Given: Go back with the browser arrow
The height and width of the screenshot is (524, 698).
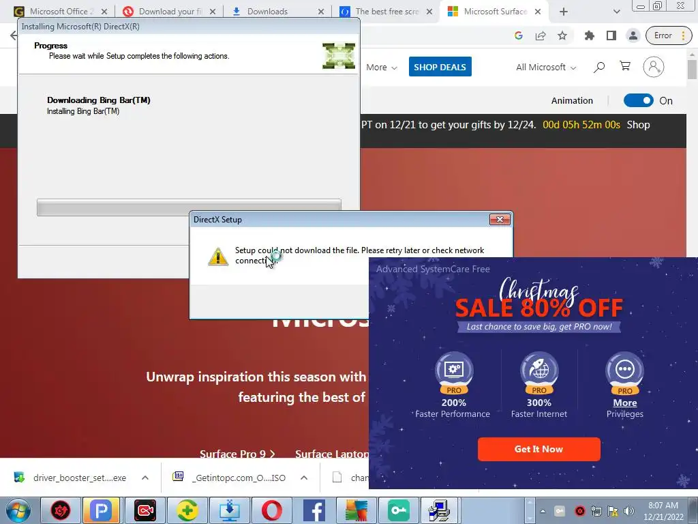Looking at the screenshot, I should tap(14, 35).
